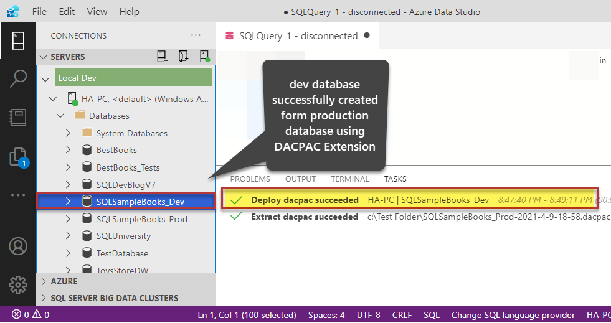The height and width of the screenshot is (323, 611).
Task: Click the New Connection icon in Servers
Action: click(162, 57)
